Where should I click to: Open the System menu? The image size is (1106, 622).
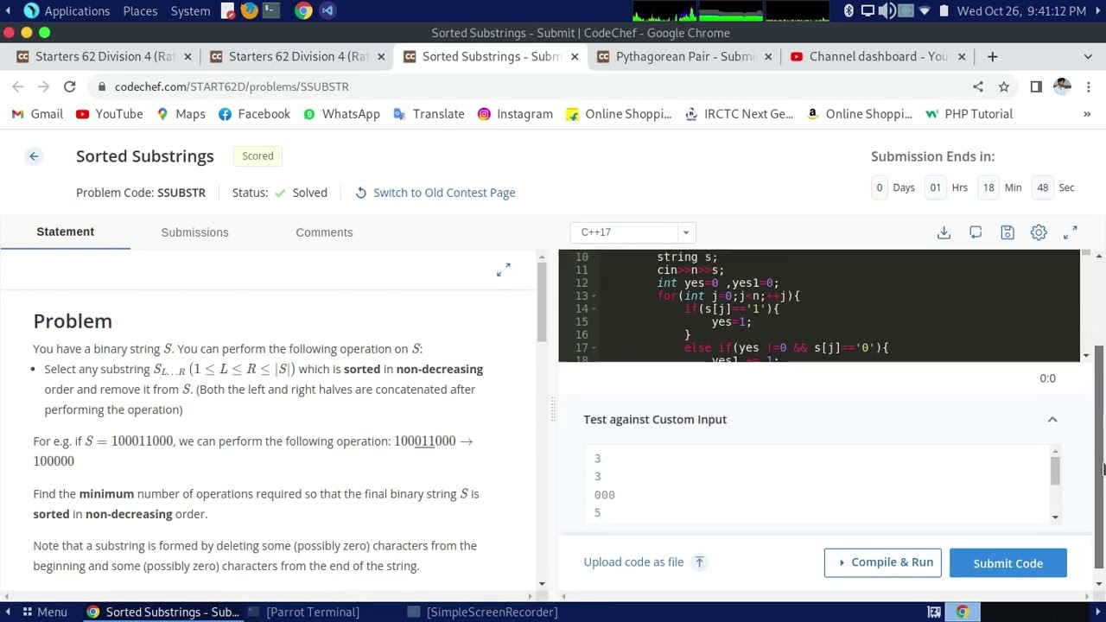coord(190,11)
